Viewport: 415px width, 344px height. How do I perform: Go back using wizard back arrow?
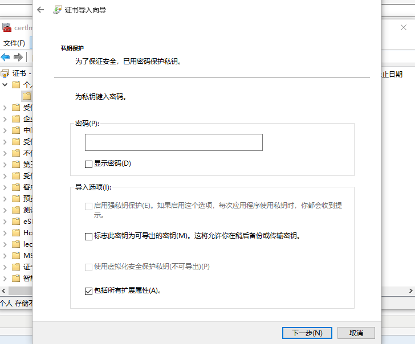coord(40,10)
